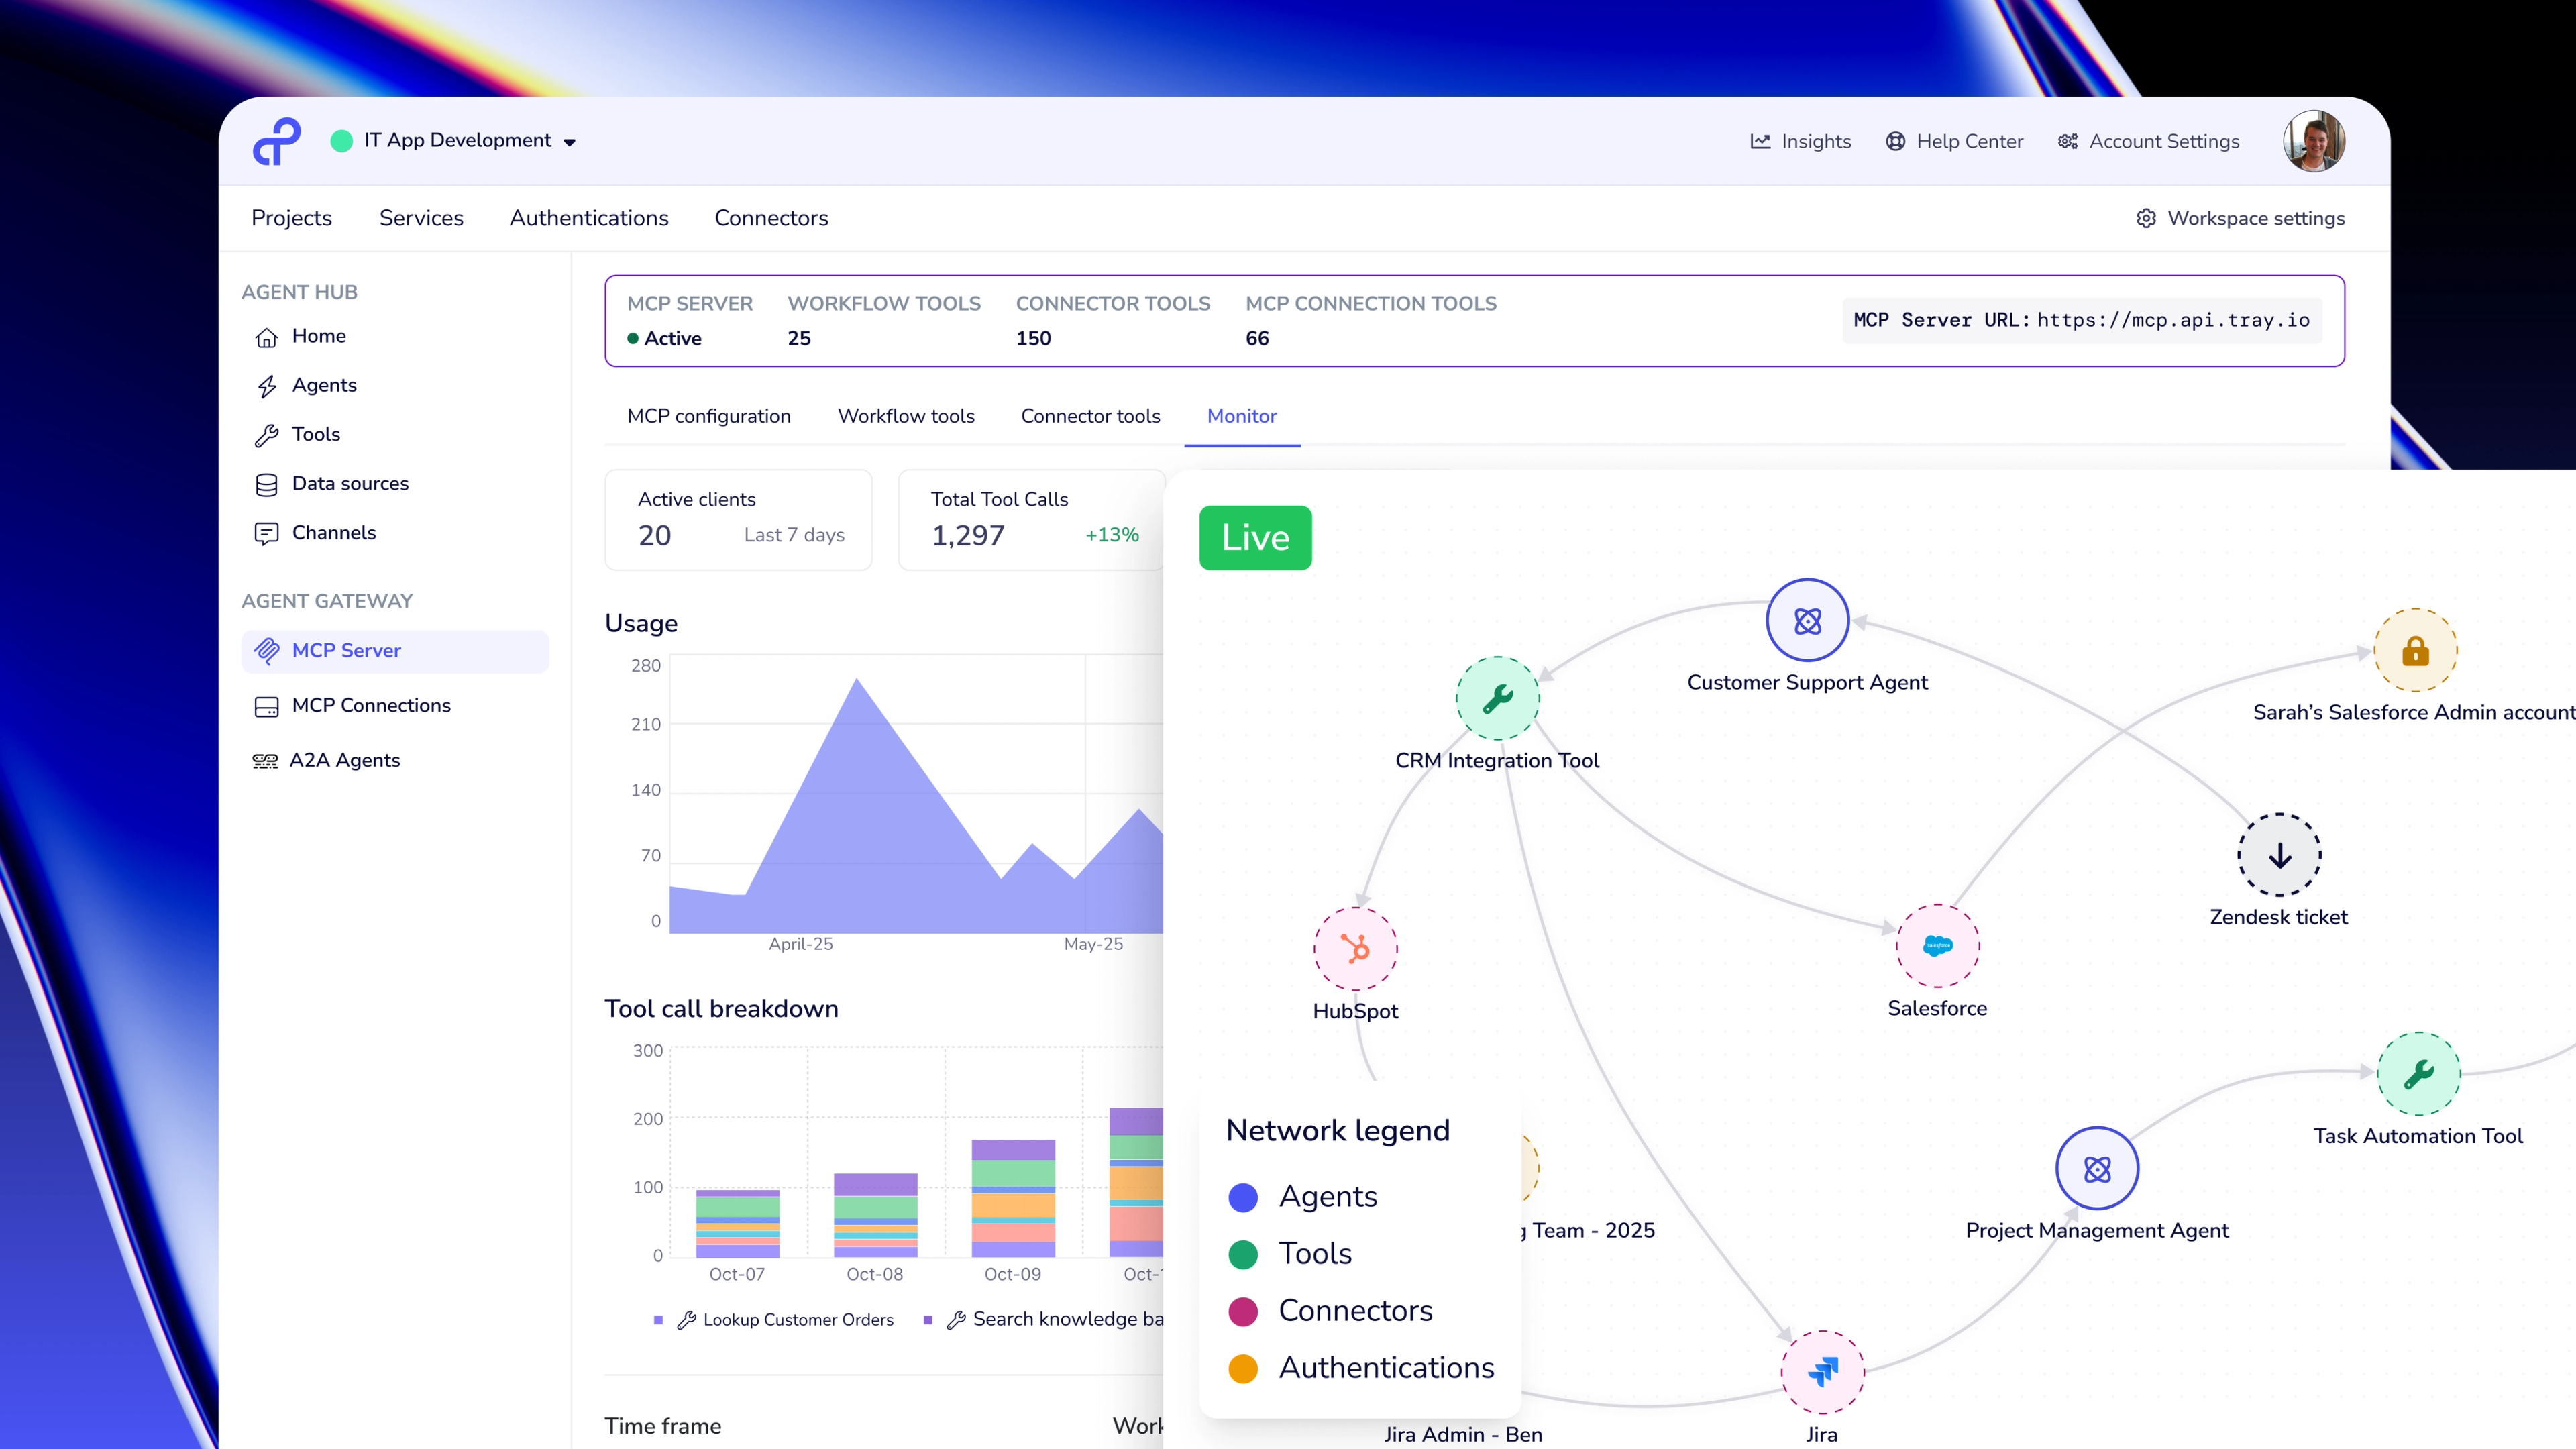Select the Project Management Agent node
The image size is (2576, 1449).
pyautogui.click(x=2097, y=1168)
